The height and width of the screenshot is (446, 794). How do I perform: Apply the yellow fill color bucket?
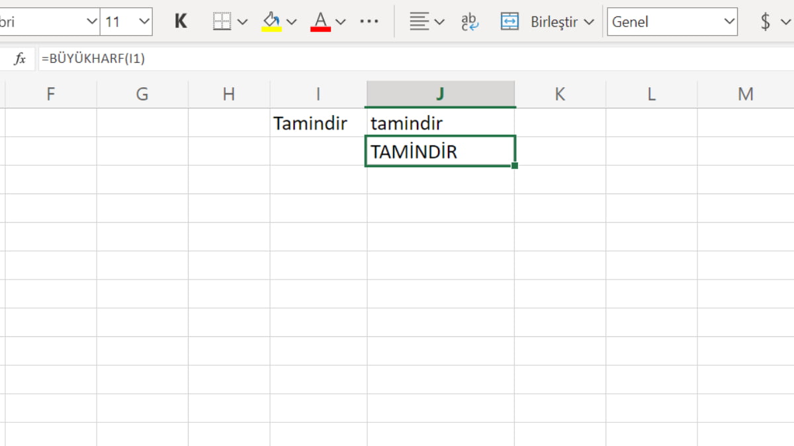point(271,22)
